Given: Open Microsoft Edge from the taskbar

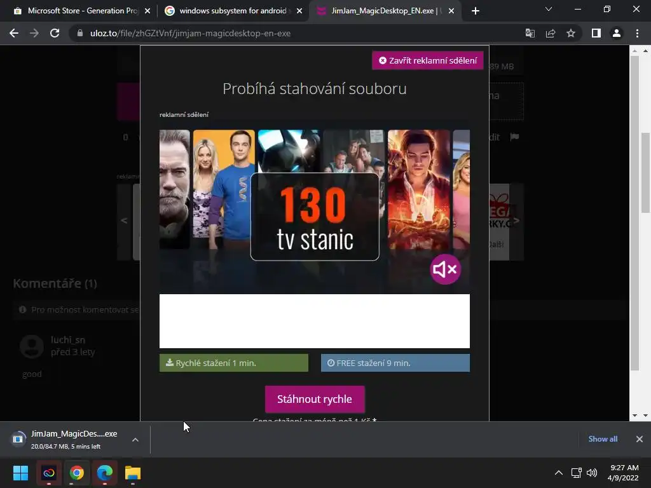Looking at the screenshot, I should click(105, 473).
